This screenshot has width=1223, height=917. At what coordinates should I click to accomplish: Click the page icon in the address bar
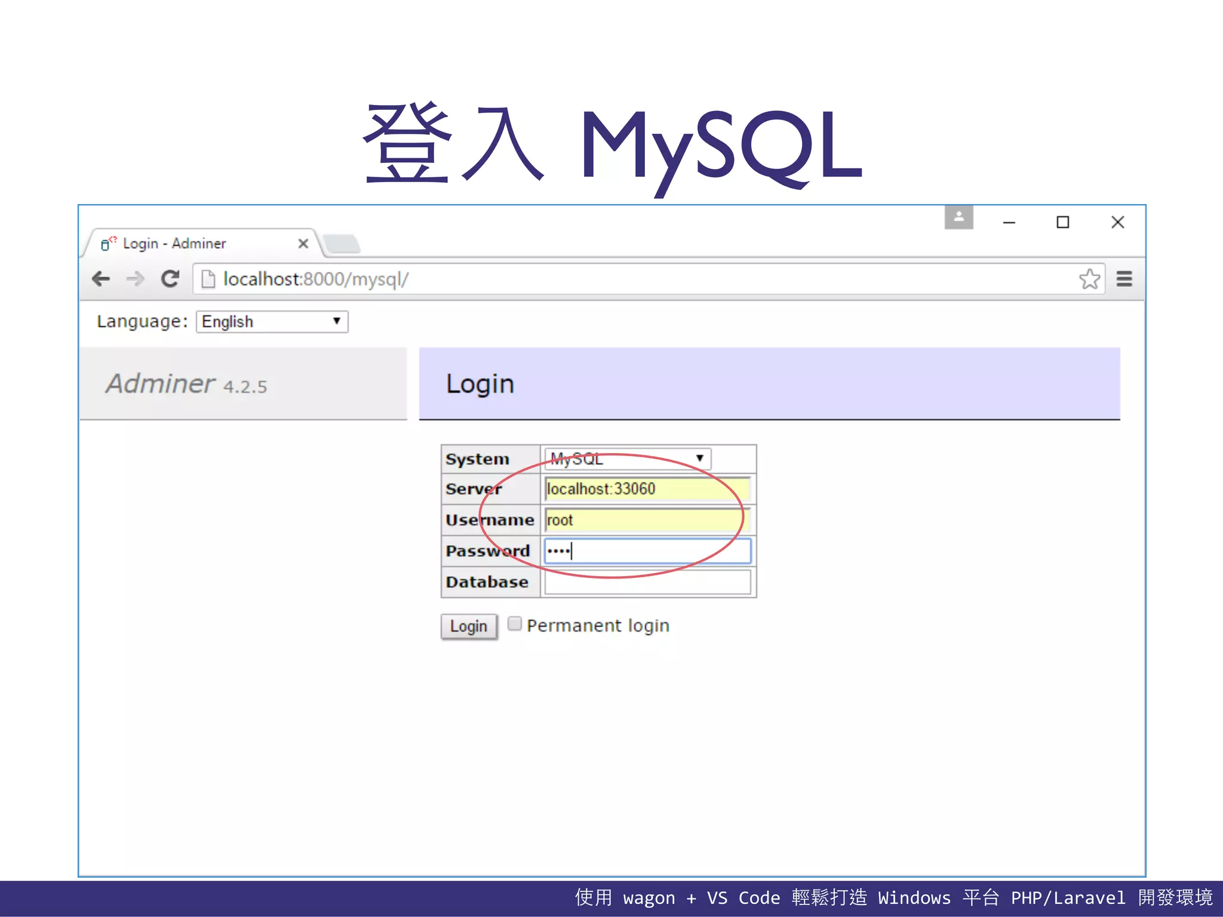coord(208,279)
